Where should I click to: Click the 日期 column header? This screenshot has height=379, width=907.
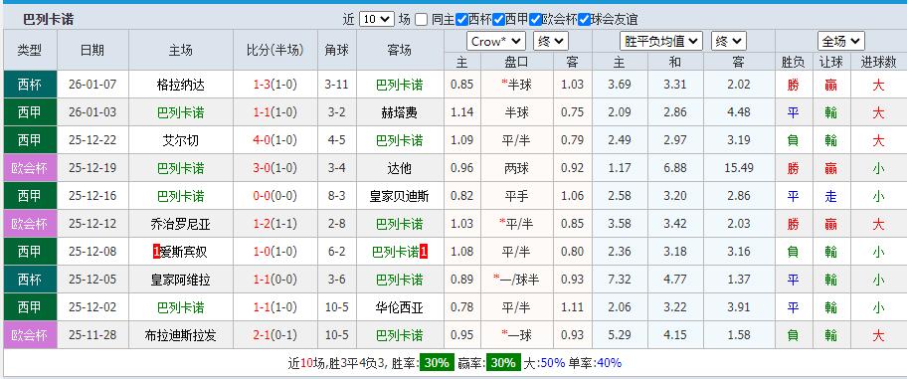(x=92, y=51)
